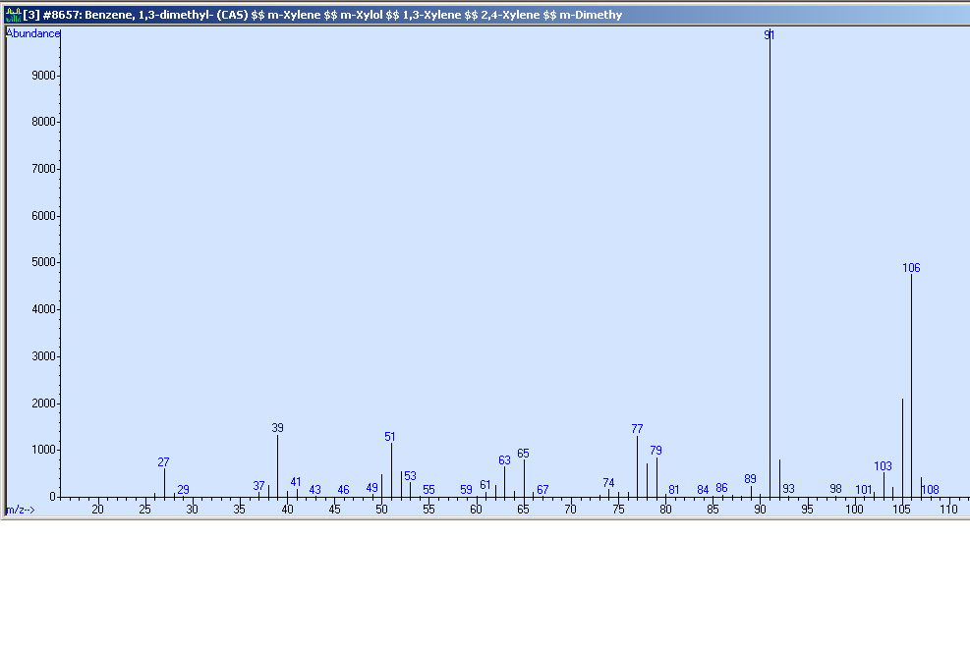
Task: Click the 9000 tick on abundance axis
Action: pos(44,76)
